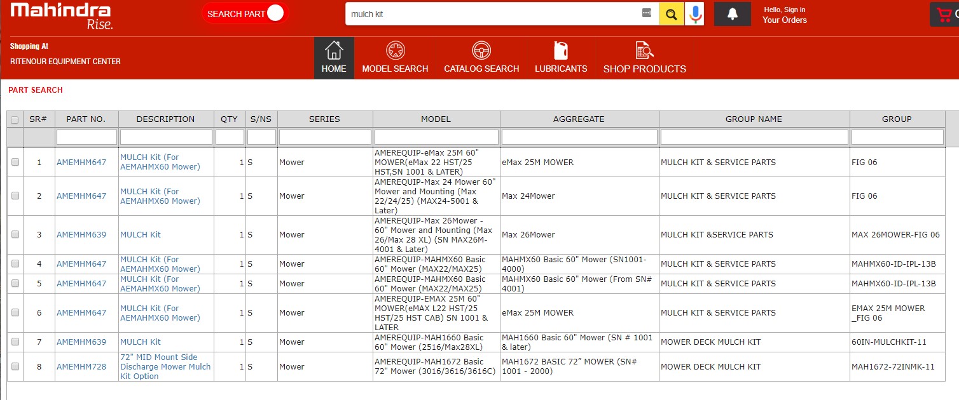Click the MODEL filter input

[436, 137]
